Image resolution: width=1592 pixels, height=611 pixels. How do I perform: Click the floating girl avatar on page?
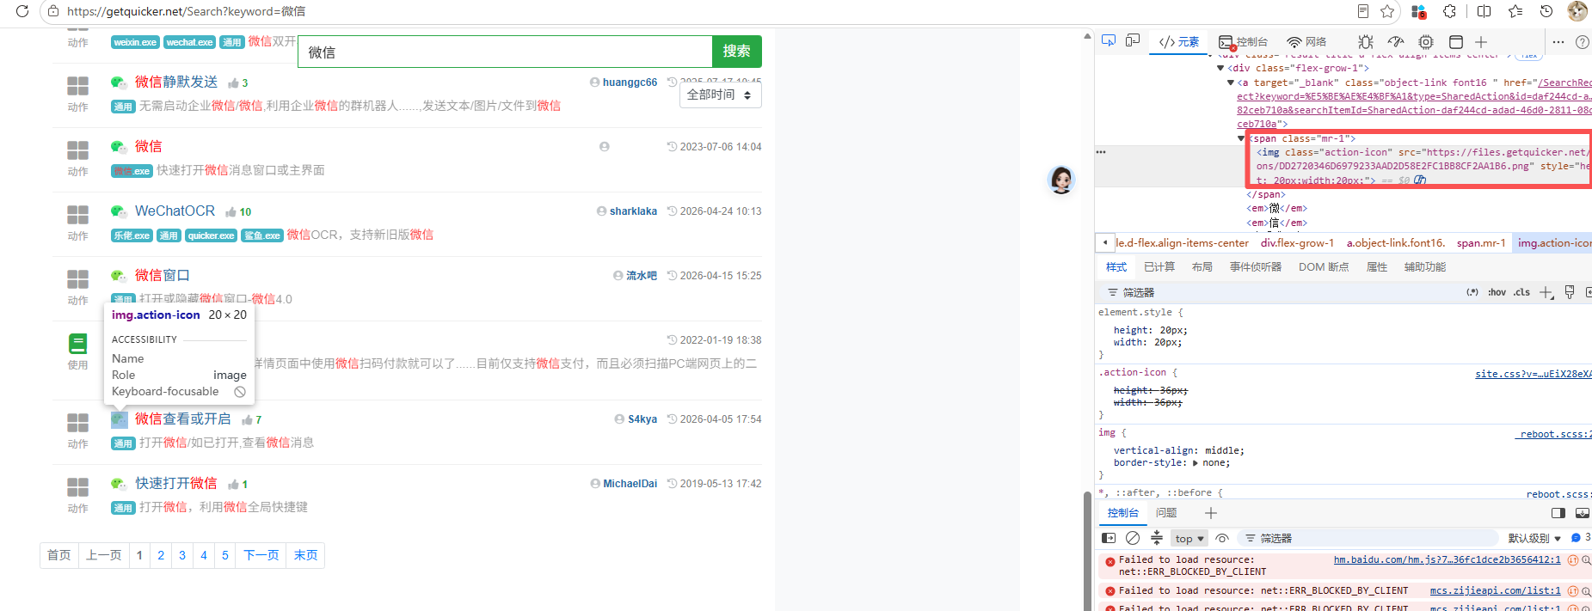[1061, 180]
